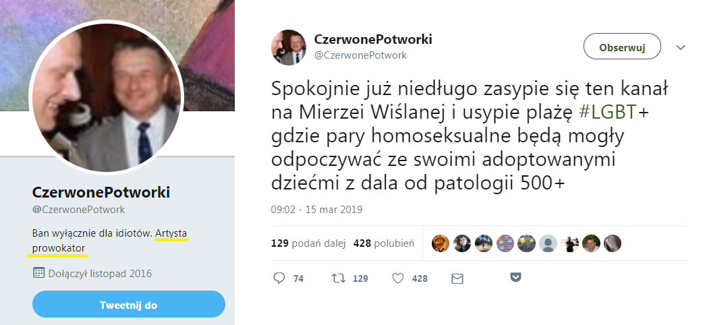Click the last liker avatar in row
This screenshot has width=707, height=325.
point(613,243)
